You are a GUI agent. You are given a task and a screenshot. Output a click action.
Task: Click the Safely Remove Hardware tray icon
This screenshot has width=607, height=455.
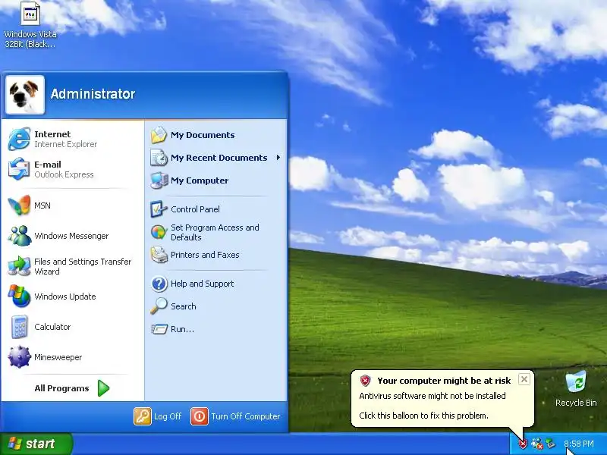pos(550,444)
